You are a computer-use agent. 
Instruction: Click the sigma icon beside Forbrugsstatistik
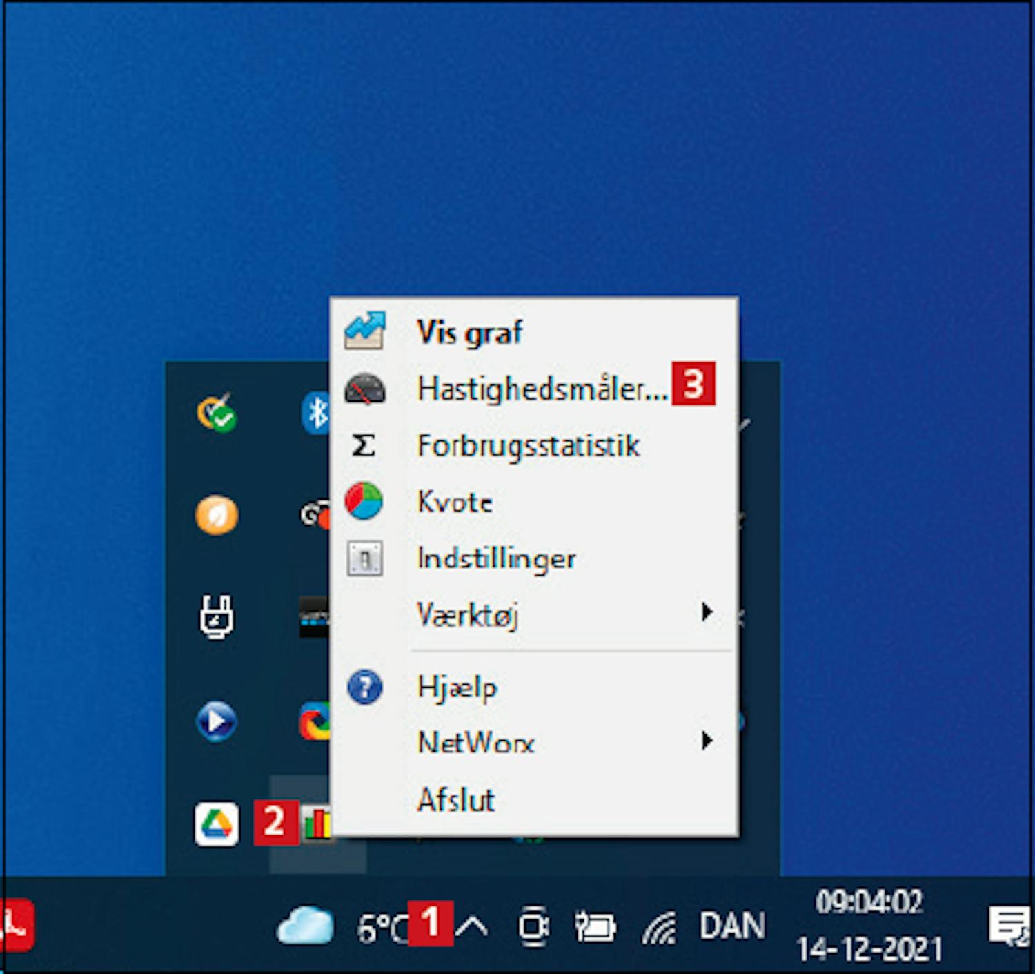[x=364, y=445]
